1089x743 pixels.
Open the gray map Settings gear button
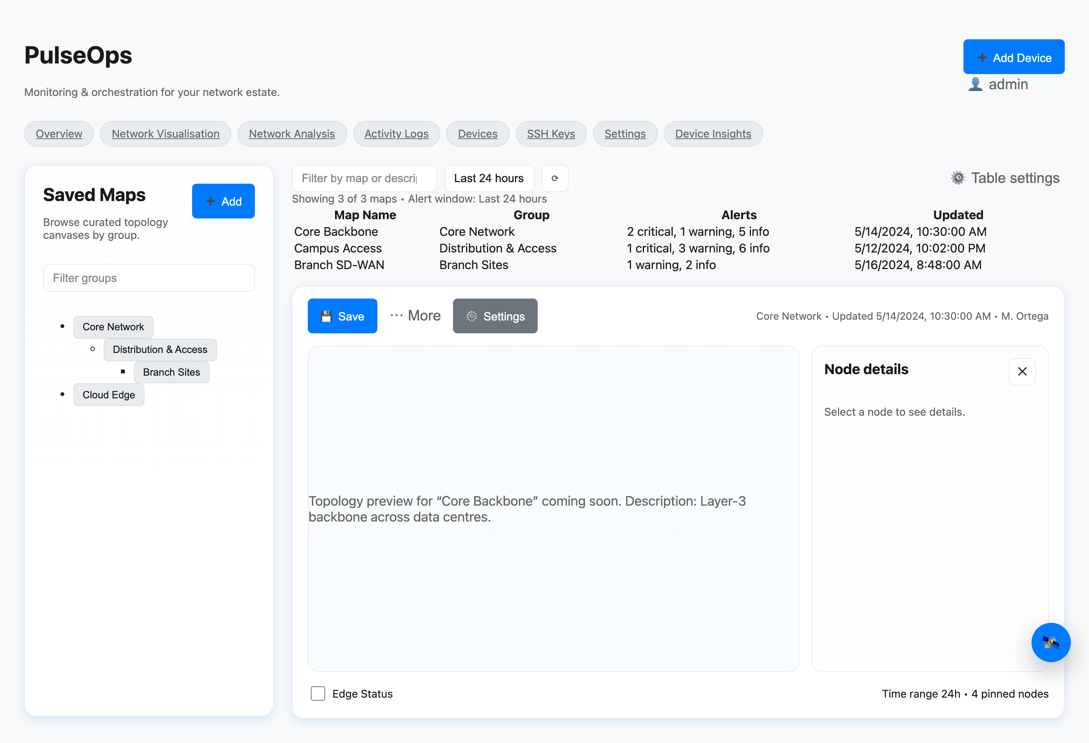click(x=495, y=316)
